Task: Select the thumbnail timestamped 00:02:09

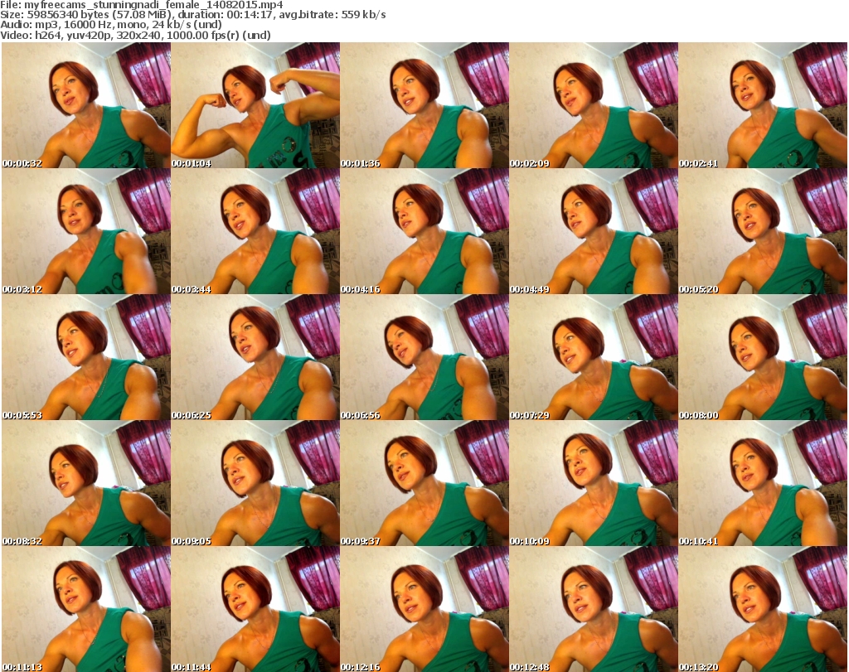Action: click(x=594, y=105)
